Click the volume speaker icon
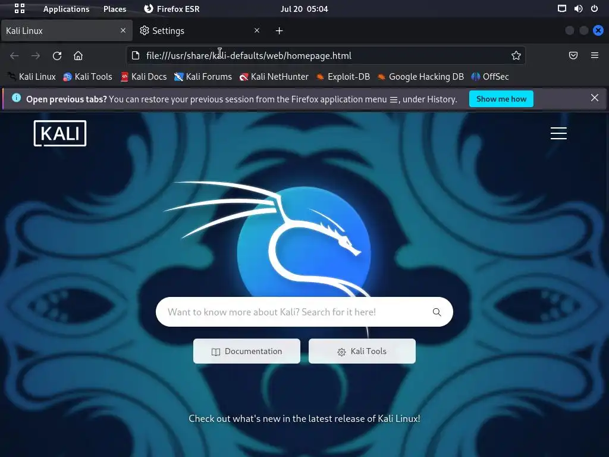The height and width of the screenshot is (457, 609). tap(578, 8)
